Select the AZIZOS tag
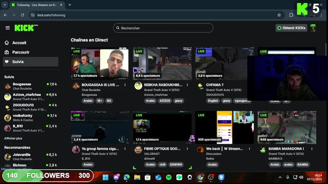 (x=165, y=101)
